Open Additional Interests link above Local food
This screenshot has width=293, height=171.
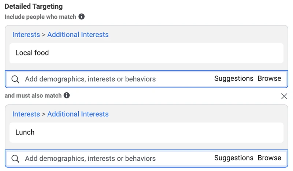tap(78, 35)
